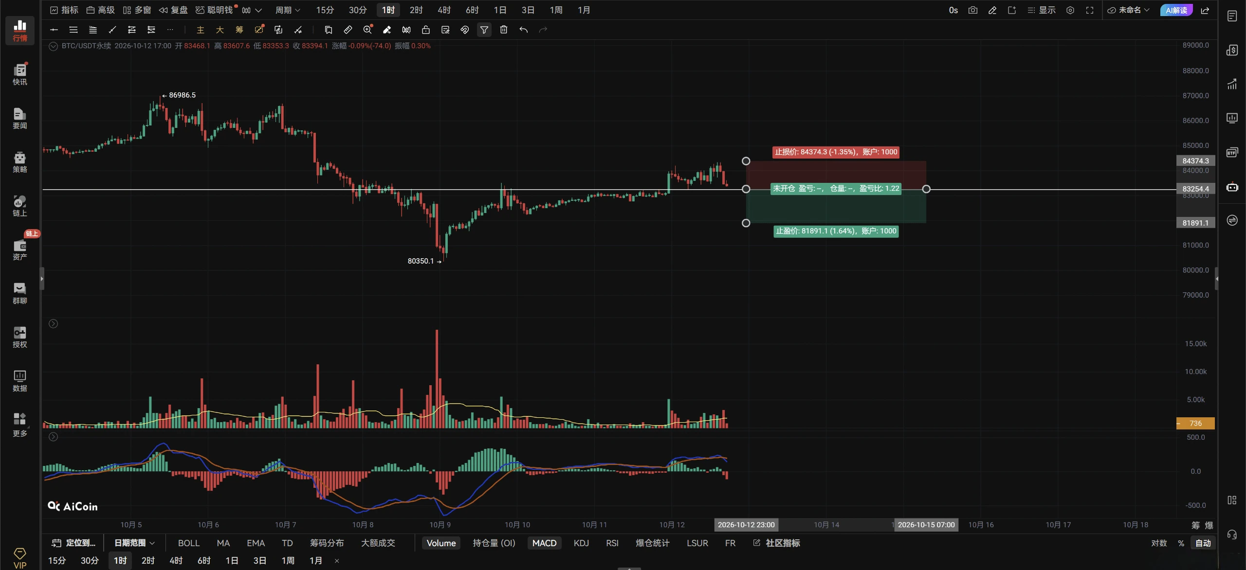The width and height of the screenshot is (1246, 570).
Task: Toggle the drawing lock icon
Action: [426, 30]
